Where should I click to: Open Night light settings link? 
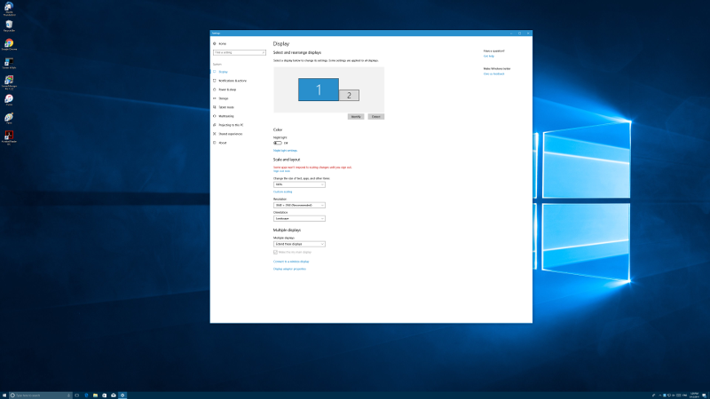tap(285, 151)
